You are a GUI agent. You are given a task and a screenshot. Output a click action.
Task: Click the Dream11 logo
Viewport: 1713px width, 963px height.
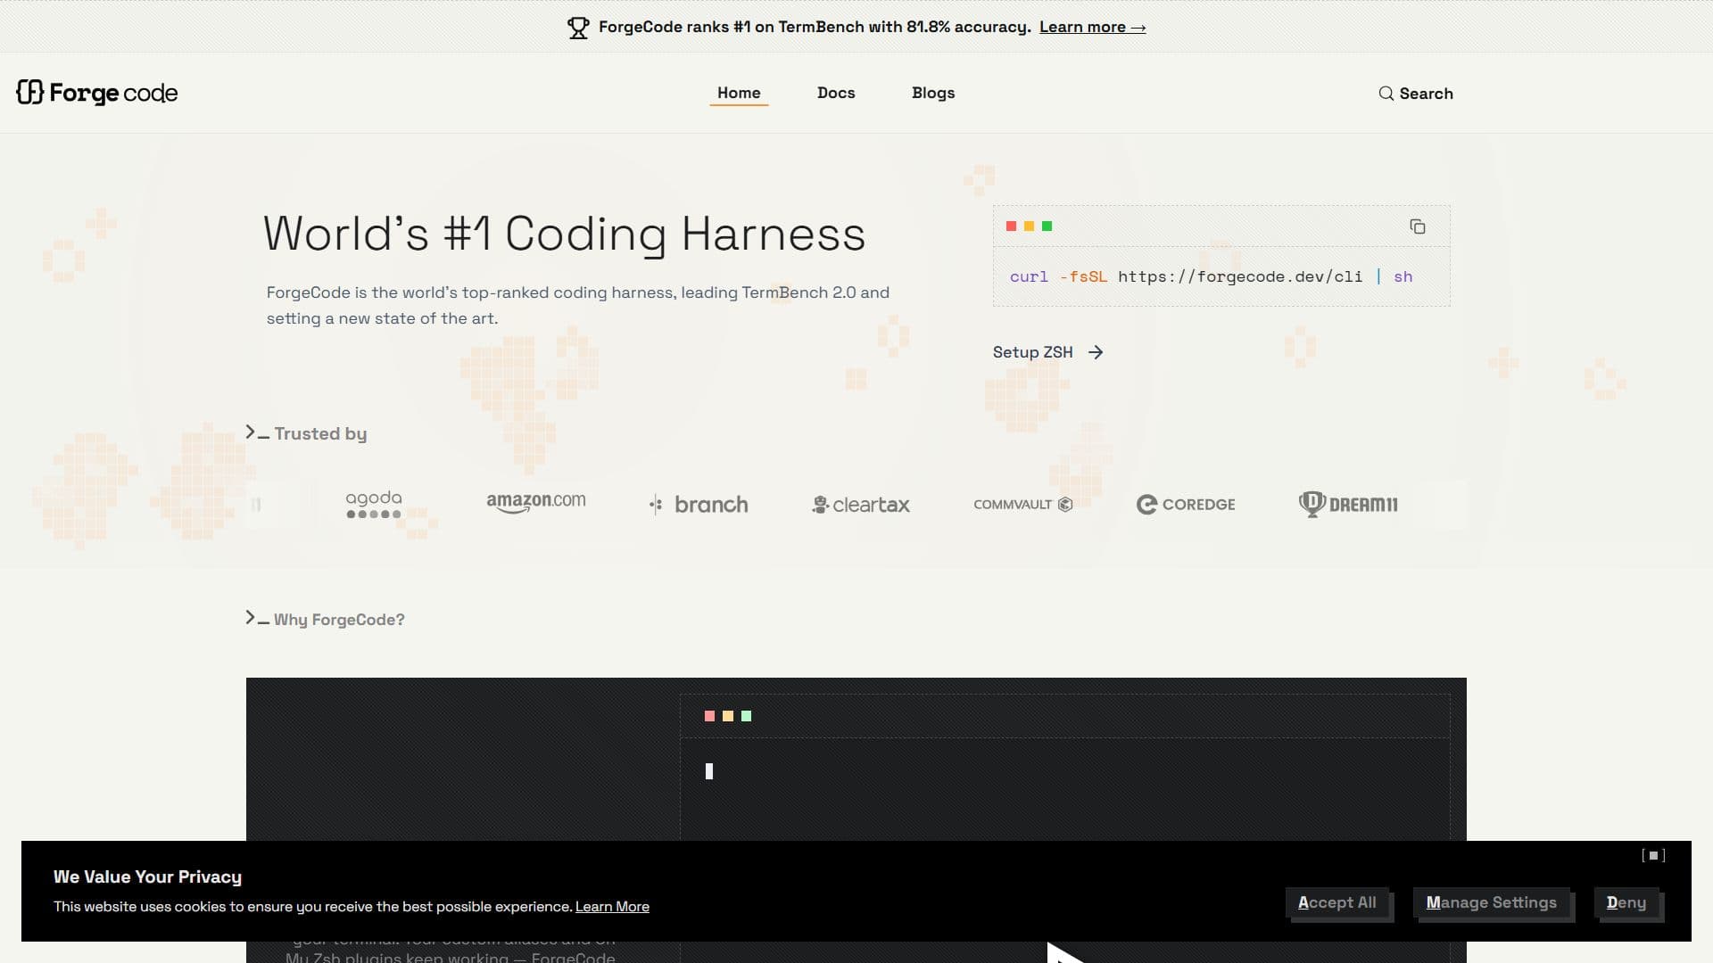[1348, 504]
